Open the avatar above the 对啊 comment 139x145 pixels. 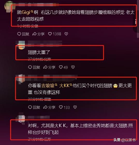click(22, 117)
